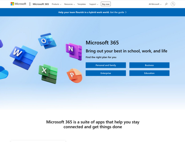185x142 pixels.
Task: Click the OneDrive cloud icon
Action: pos(4,73)
